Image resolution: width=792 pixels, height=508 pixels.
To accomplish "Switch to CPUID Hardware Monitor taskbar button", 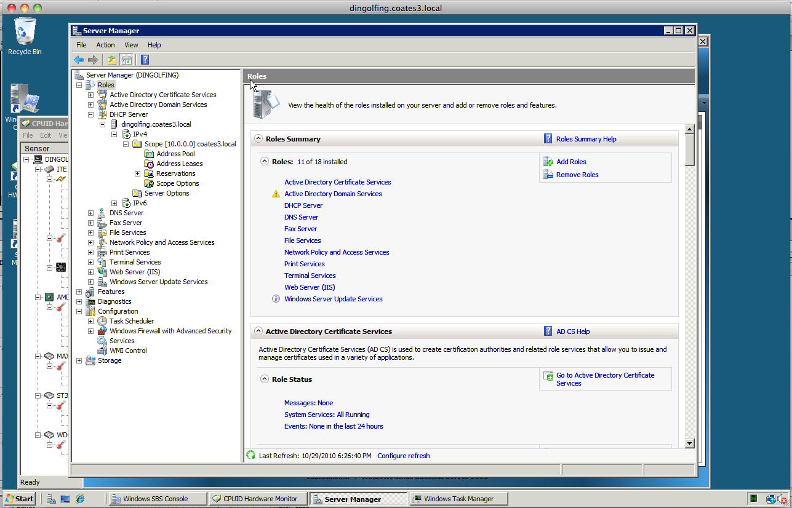I will (257, 499).
